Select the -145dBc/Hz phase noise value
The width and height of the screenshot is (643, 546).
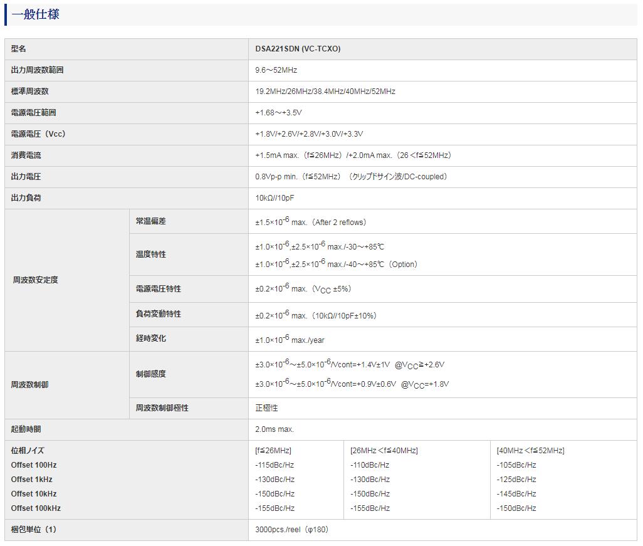click(x=516, y=493)
